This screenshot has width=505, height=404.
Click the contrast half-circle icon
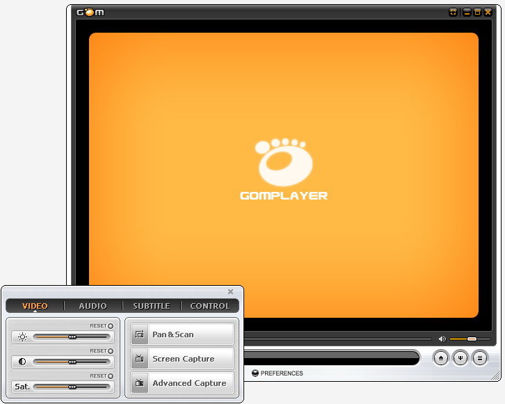[x=22, y=362]
